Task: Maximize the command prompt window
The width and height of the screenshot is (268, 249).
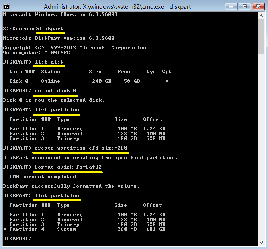Action: 245,6
